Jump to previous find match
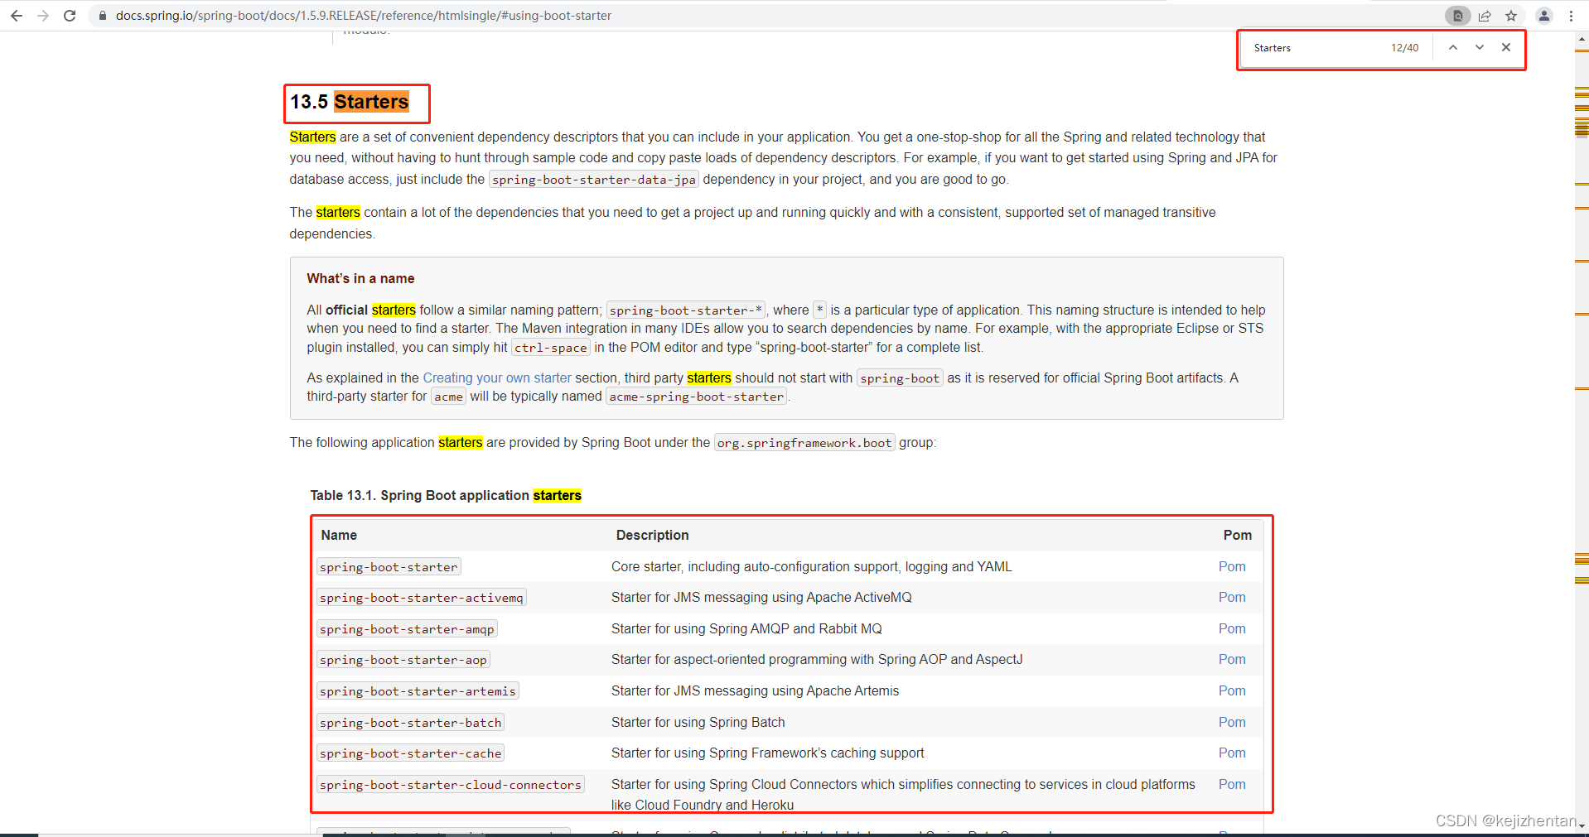The image size is (1589, 837). click(1453, 47)
